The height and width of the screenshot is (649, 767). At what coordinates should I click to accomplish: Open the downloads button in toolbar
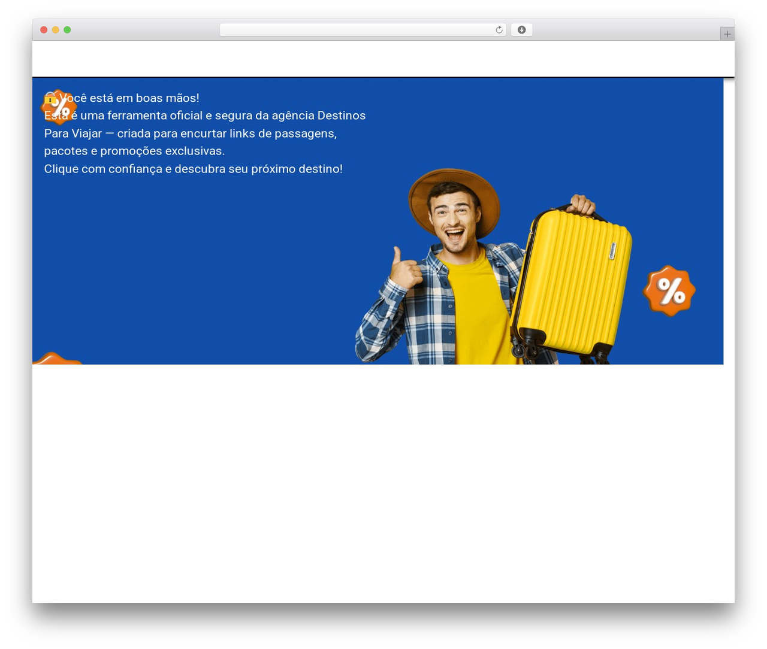pyautogui.click(x=521, y=30)
